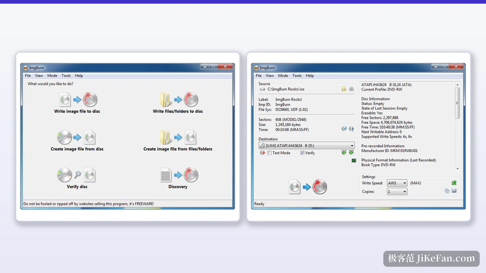Click the green icon beside Write Speed (MAX)
This screenshot has height=273, width=486.
[454, 183]
